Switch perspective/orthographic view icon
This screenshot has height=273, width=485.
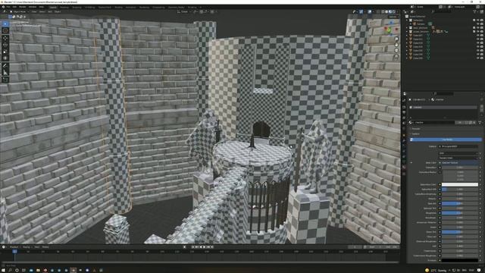396,56
